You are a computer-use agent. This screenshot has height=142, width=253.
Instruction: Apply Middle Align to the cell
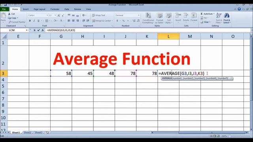pyautogui.click(x=73, y=15)
